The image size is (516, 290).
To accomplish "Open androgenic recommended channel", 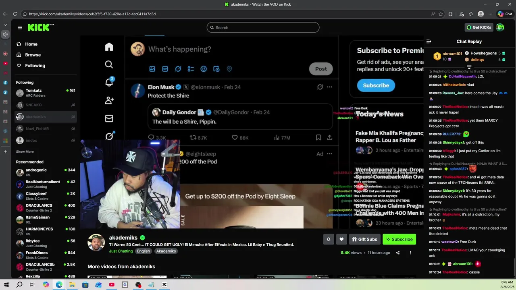I will pos(46,172).
